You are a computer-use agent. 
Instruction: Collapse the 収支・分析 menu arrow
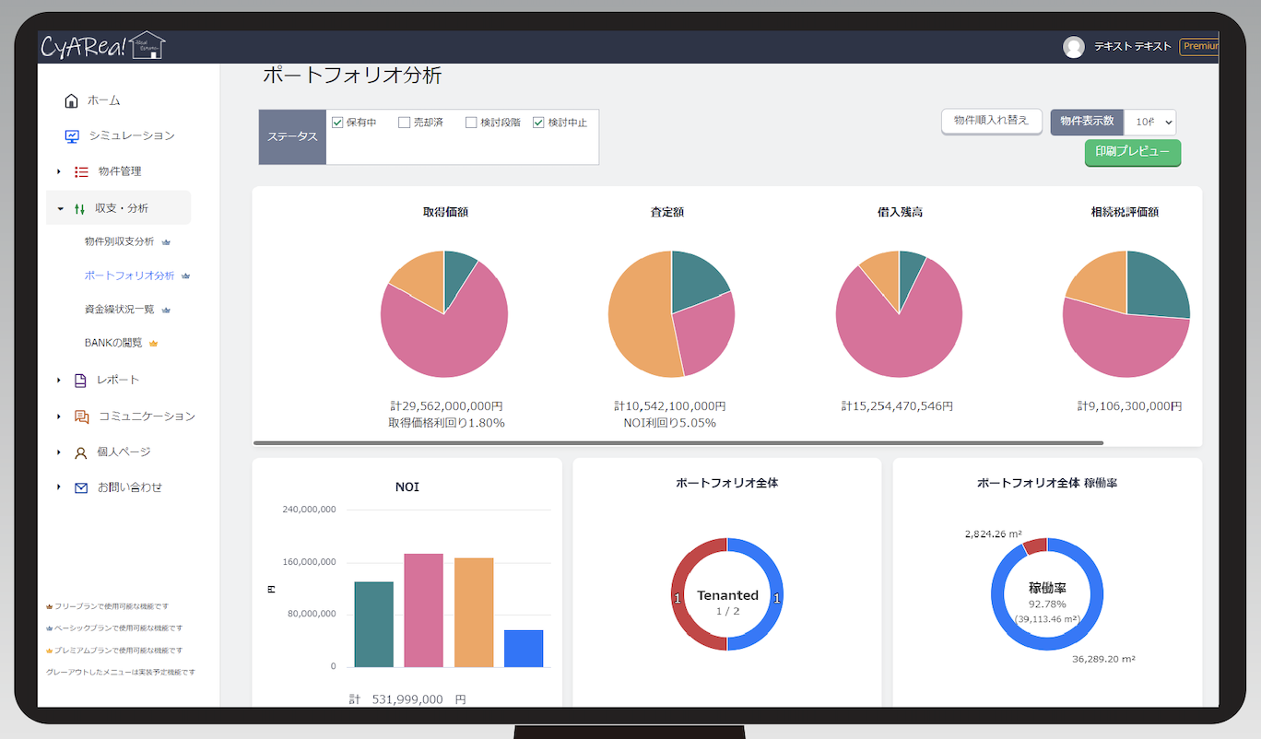(61, 209)
